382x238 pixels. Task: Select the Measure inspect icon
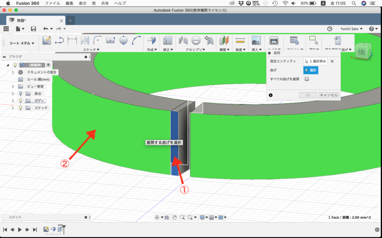240,40
